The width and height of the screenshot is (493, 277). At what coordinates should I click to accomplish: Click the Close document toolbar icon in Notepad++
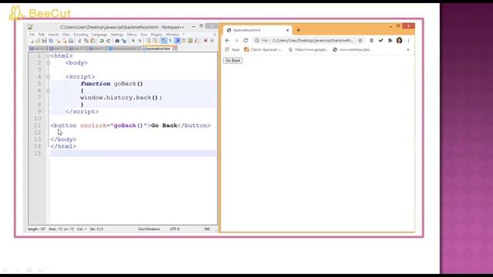click(x=58, y=41)
